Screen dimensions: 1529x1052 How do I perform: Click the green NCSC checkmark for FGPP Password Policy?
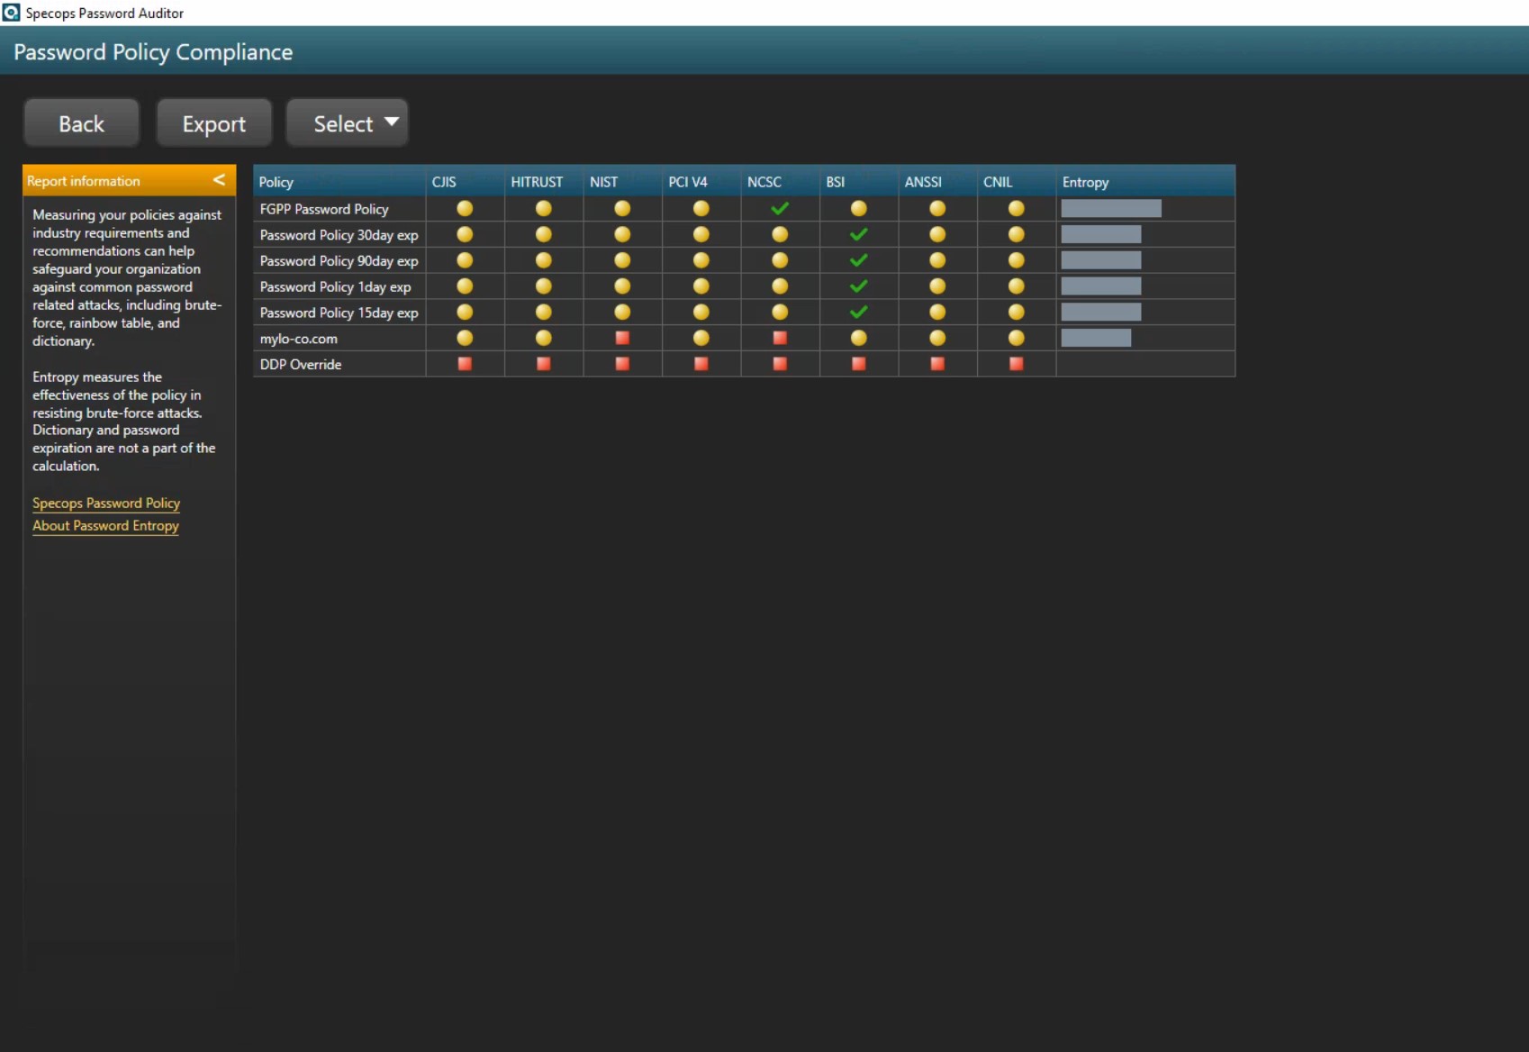click(780, 208)
